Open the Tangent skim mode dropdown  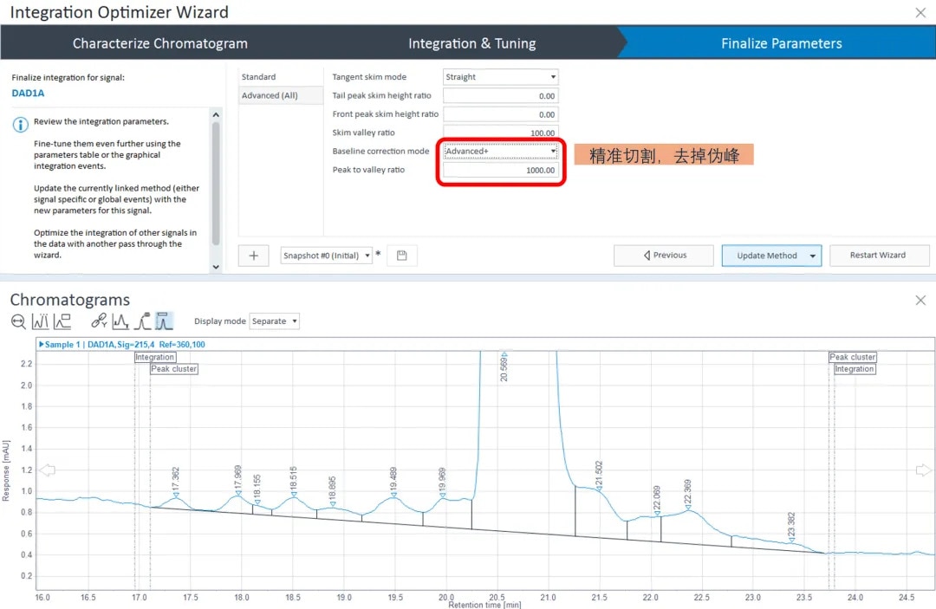(x=500, y=77)
